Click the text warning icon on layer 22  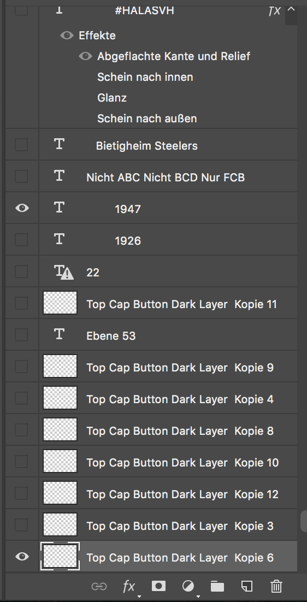(x=67, y=274)
